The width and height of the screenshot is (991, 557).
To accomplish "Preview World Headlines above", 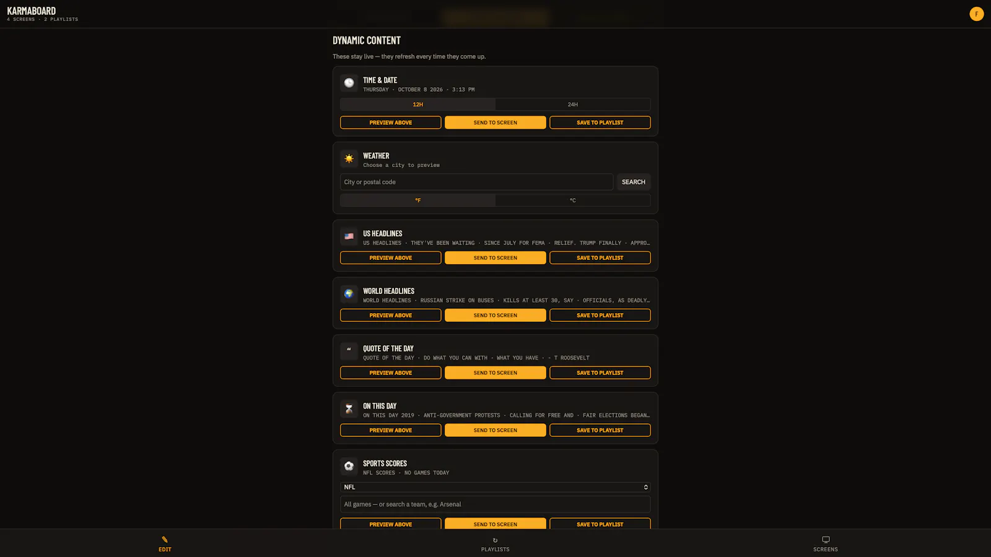I will [x=391, y=316].
